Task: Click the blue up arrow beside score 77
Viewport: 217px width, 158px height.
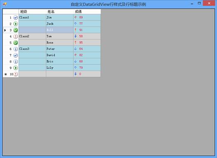Action: pos(75,24)
